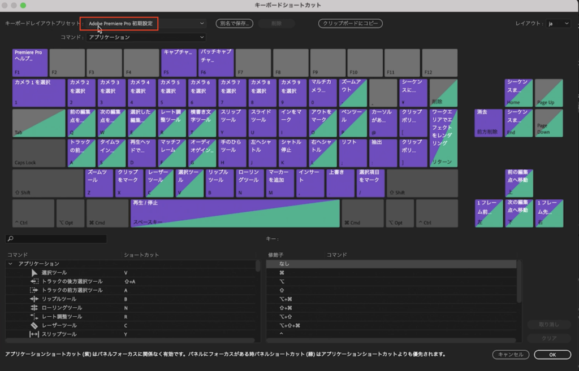The width and height of the screenshot is (579, 371).
Task: Select the ⇧+⌘ modifier row
Action: tap(391, 308)
